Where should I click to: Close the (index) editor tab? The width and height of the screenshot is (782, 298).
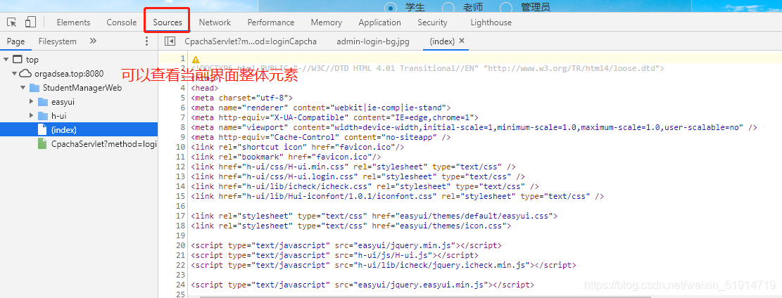click(x=462, y=41)
